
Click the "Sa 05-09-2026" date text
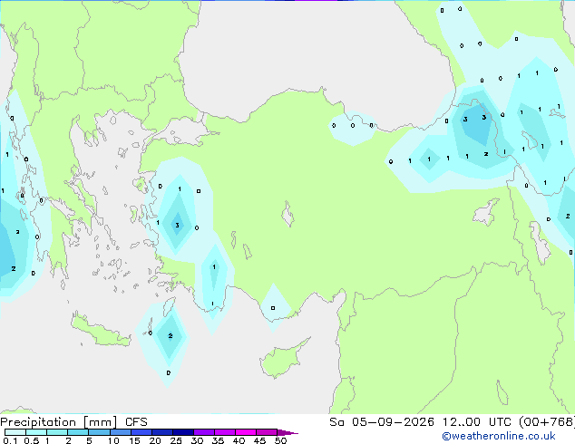click(382, 422)
